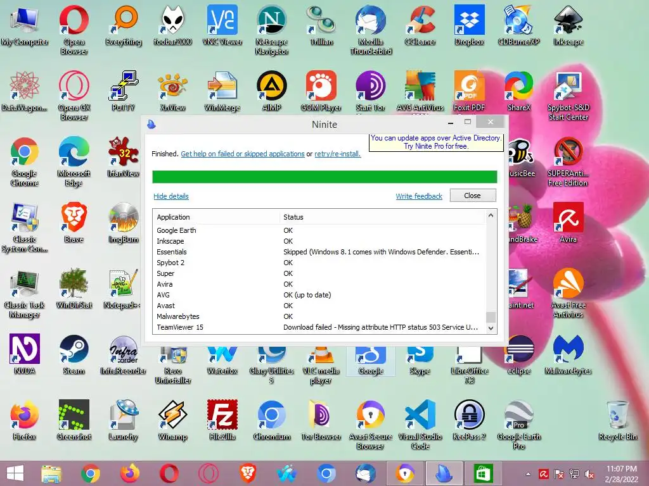Launch GOM Player desktop icon

click(321, 91)
